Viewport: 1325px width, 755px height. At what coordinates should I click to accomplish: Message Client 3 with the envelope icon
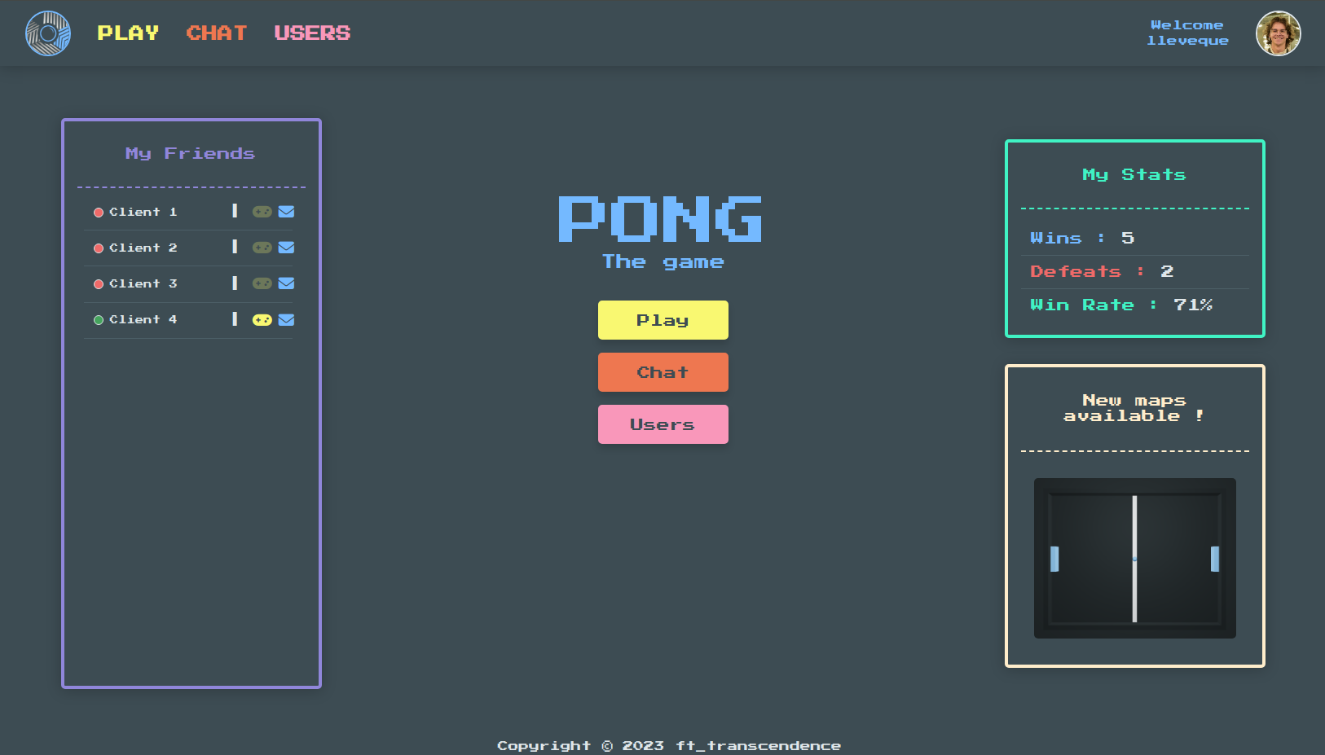[x=286, y=283]
